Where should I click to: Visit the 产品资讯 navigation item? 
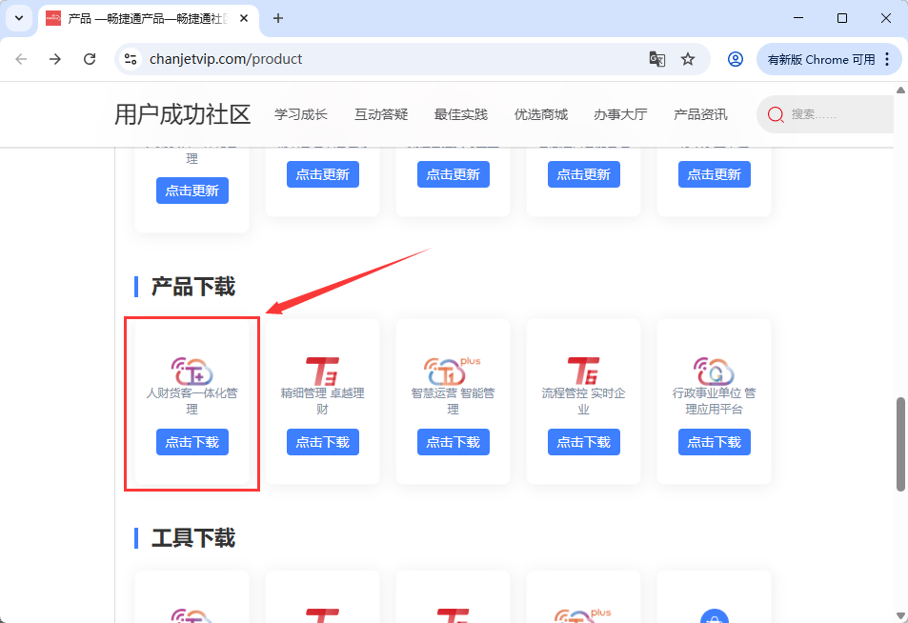pyautogui.click(x=700, y=114)
